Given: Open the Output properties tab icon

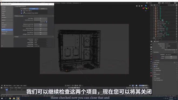Looking at the screenshot, I should click(151, 50).
